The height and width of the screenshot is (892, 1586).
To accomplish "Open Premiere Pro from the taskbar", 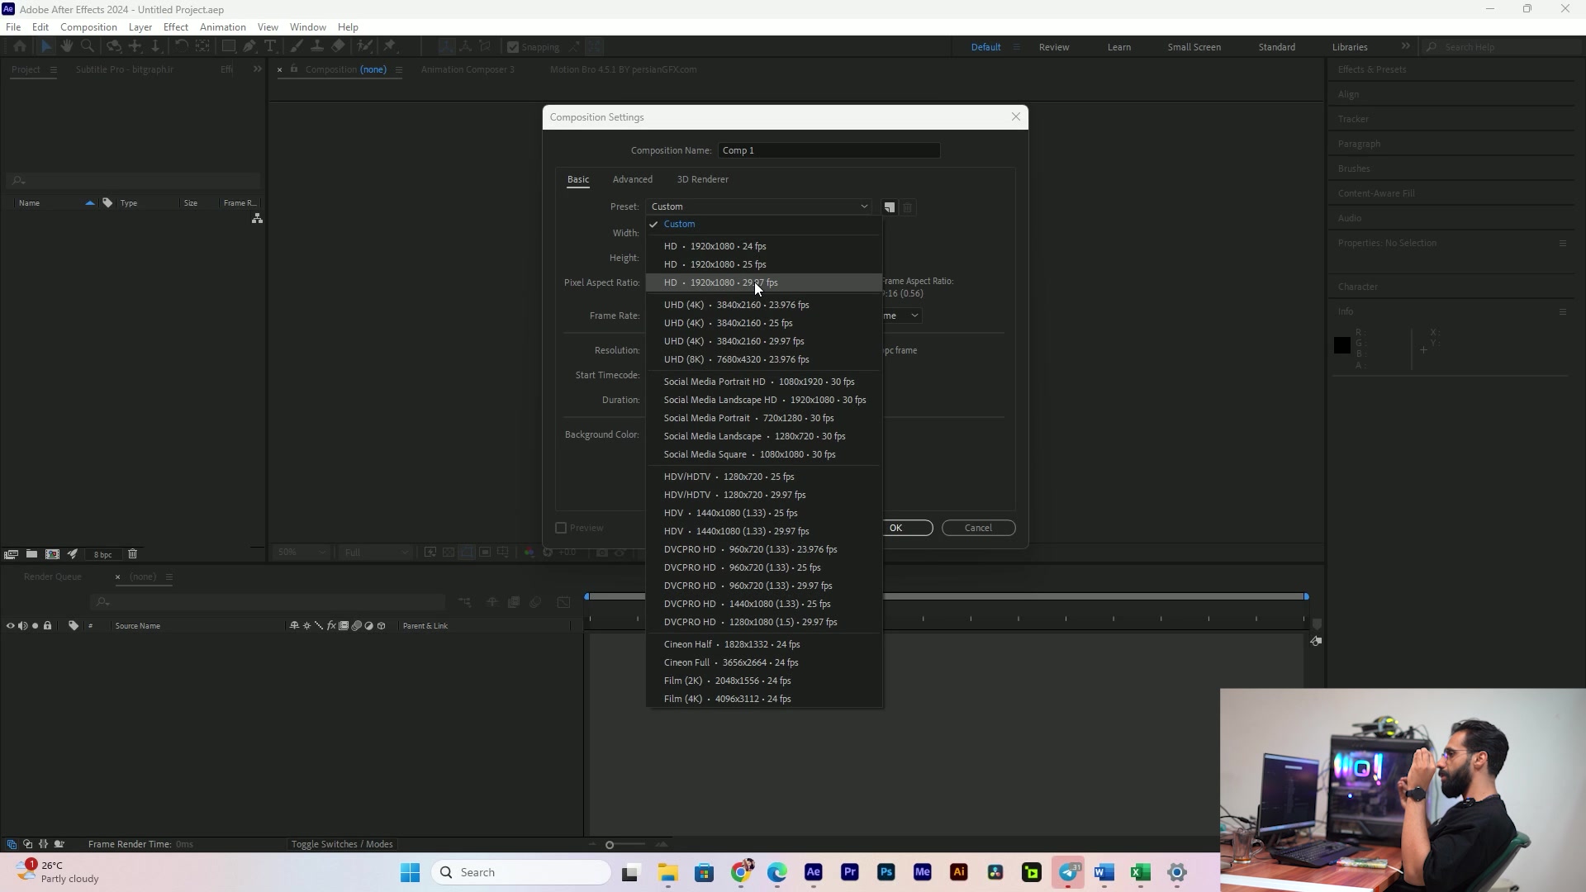I will pos(849,872).
